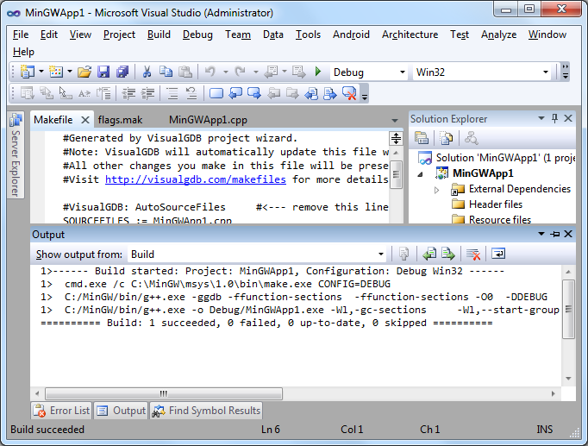Image resolution: width=588 pixels, height=446 pixels.
Task: Close the Makefile tab
Action: (x=85, y=120)
